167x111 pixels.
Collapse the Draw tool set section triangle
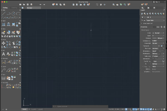(2, 10)
